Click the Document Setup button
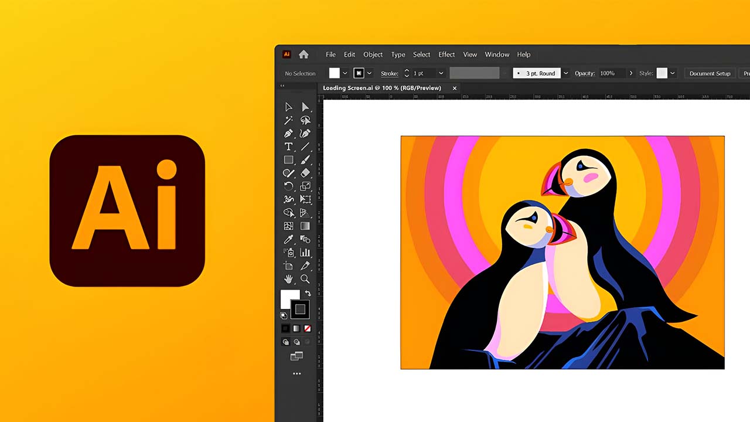The image size is (750, 422). click(710, 73)
